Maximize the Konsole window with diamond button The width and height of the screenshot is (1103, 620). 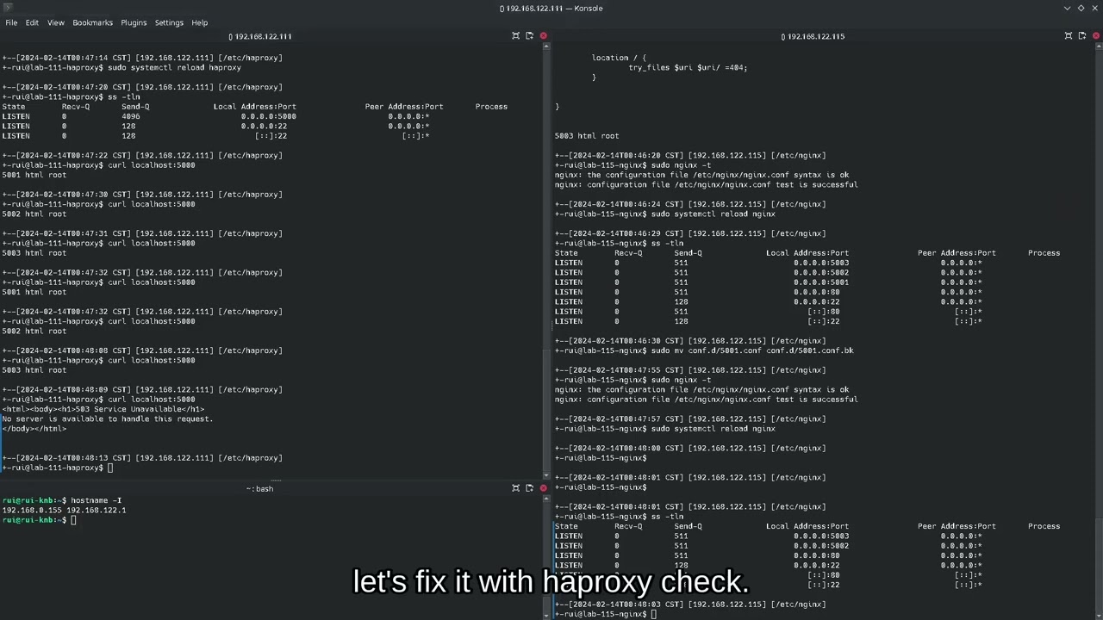click(1081, 8)
